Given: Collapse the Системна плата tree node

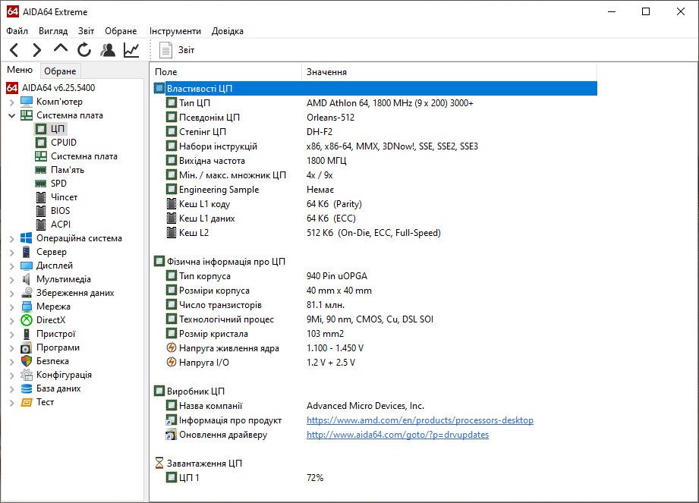Looking at the screenshot, I should pyautogui.click(x=12, y=115).
